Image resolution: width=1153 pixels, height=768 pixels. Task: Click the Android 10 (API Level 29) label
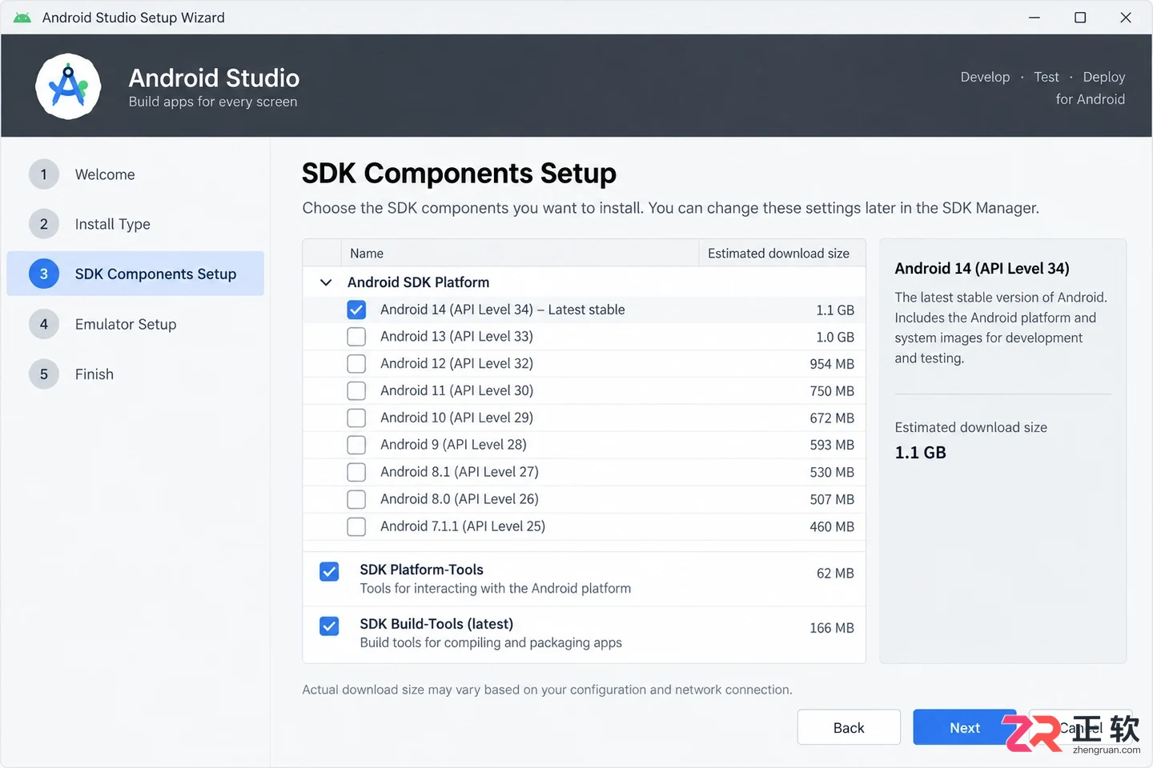tap(456, 418)
